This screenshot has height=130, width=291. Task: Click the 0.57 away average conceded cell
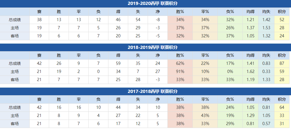(266, 124)
